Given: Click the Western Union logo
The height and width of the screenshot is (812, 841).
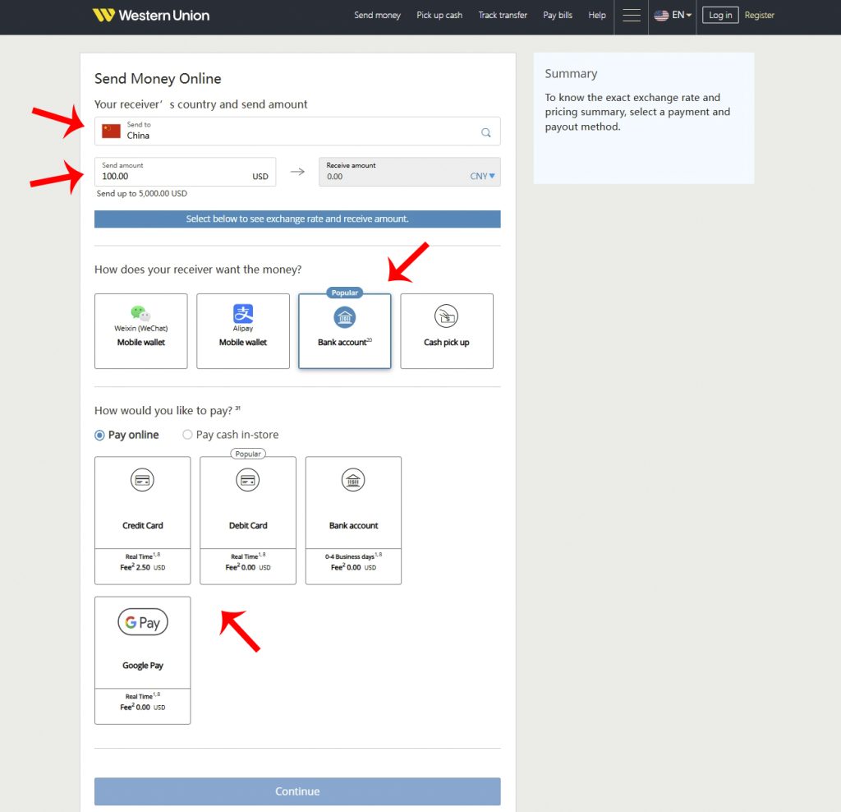Looking at the screenshot, I should point(151,15).
